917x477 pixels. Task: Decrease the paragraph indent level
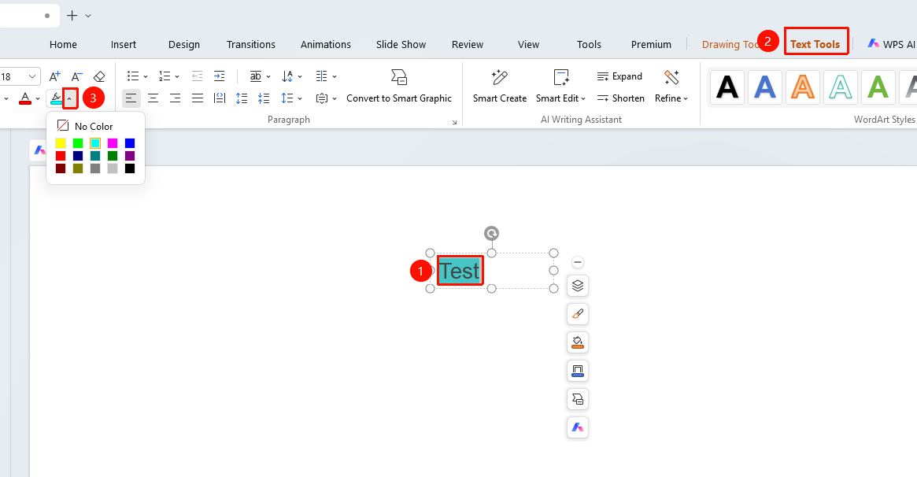pyautogui.click(x=197, y=76)
